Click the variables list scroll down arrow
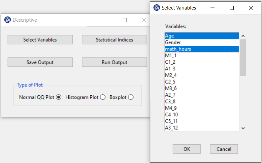Viewport: 262px width, 163px height. pyautogui.click(x=243, y=128)
